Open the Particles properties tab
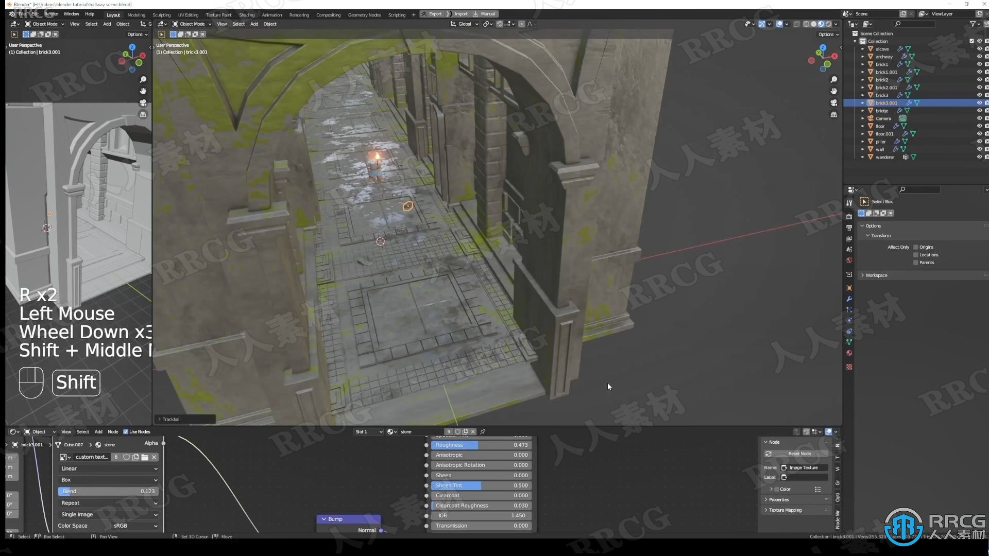 click(x=849, y=309)
